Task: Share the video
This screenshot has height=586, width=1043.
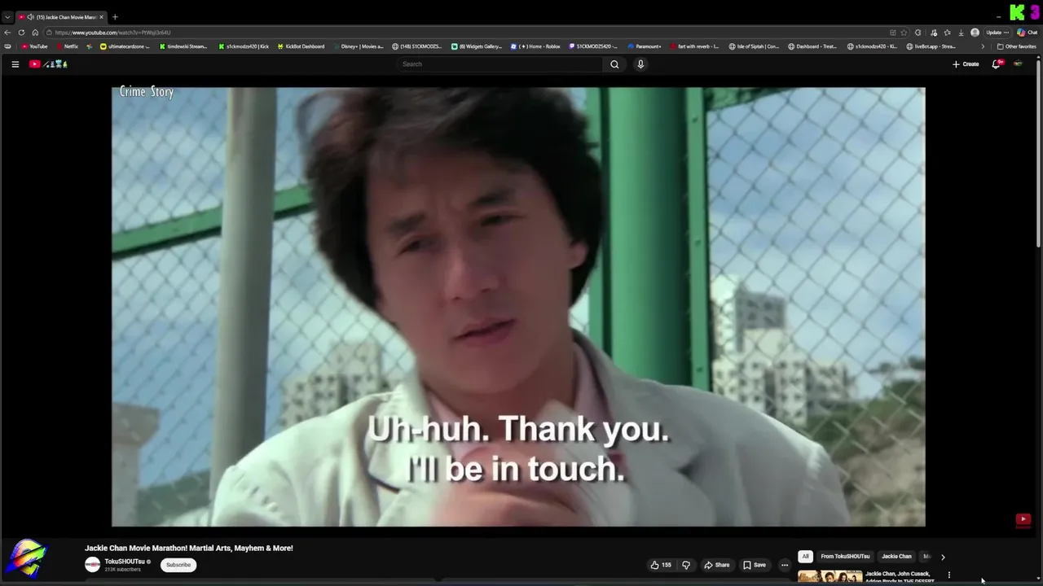Action: click(x=717, y=565)
